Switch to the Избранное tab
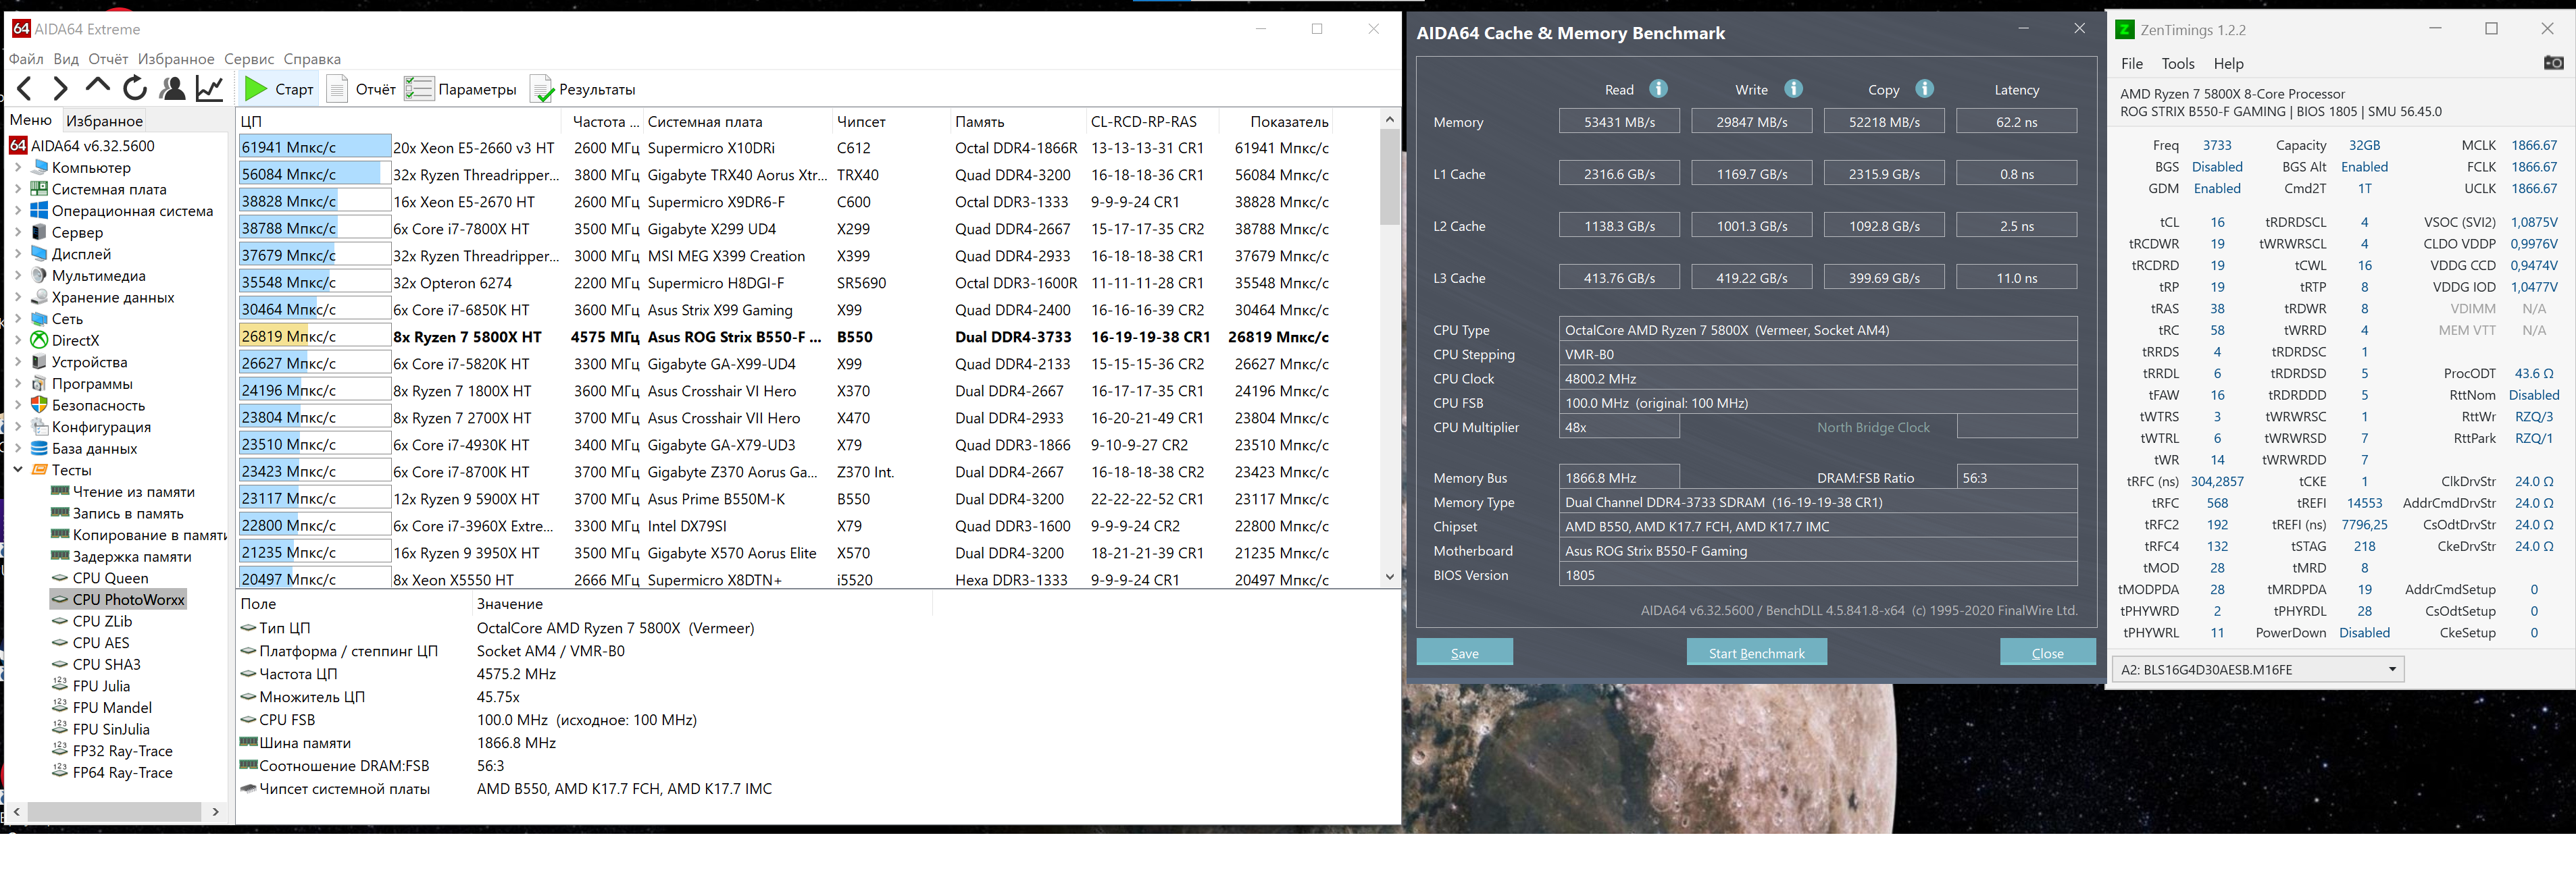Screen dimensions: 2576x875 tap(104, 121)
